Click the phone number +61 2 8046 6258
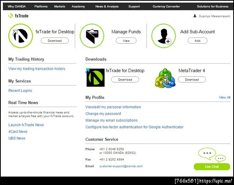This screenshot has height=185, width=234. click(x=112, y=149)
